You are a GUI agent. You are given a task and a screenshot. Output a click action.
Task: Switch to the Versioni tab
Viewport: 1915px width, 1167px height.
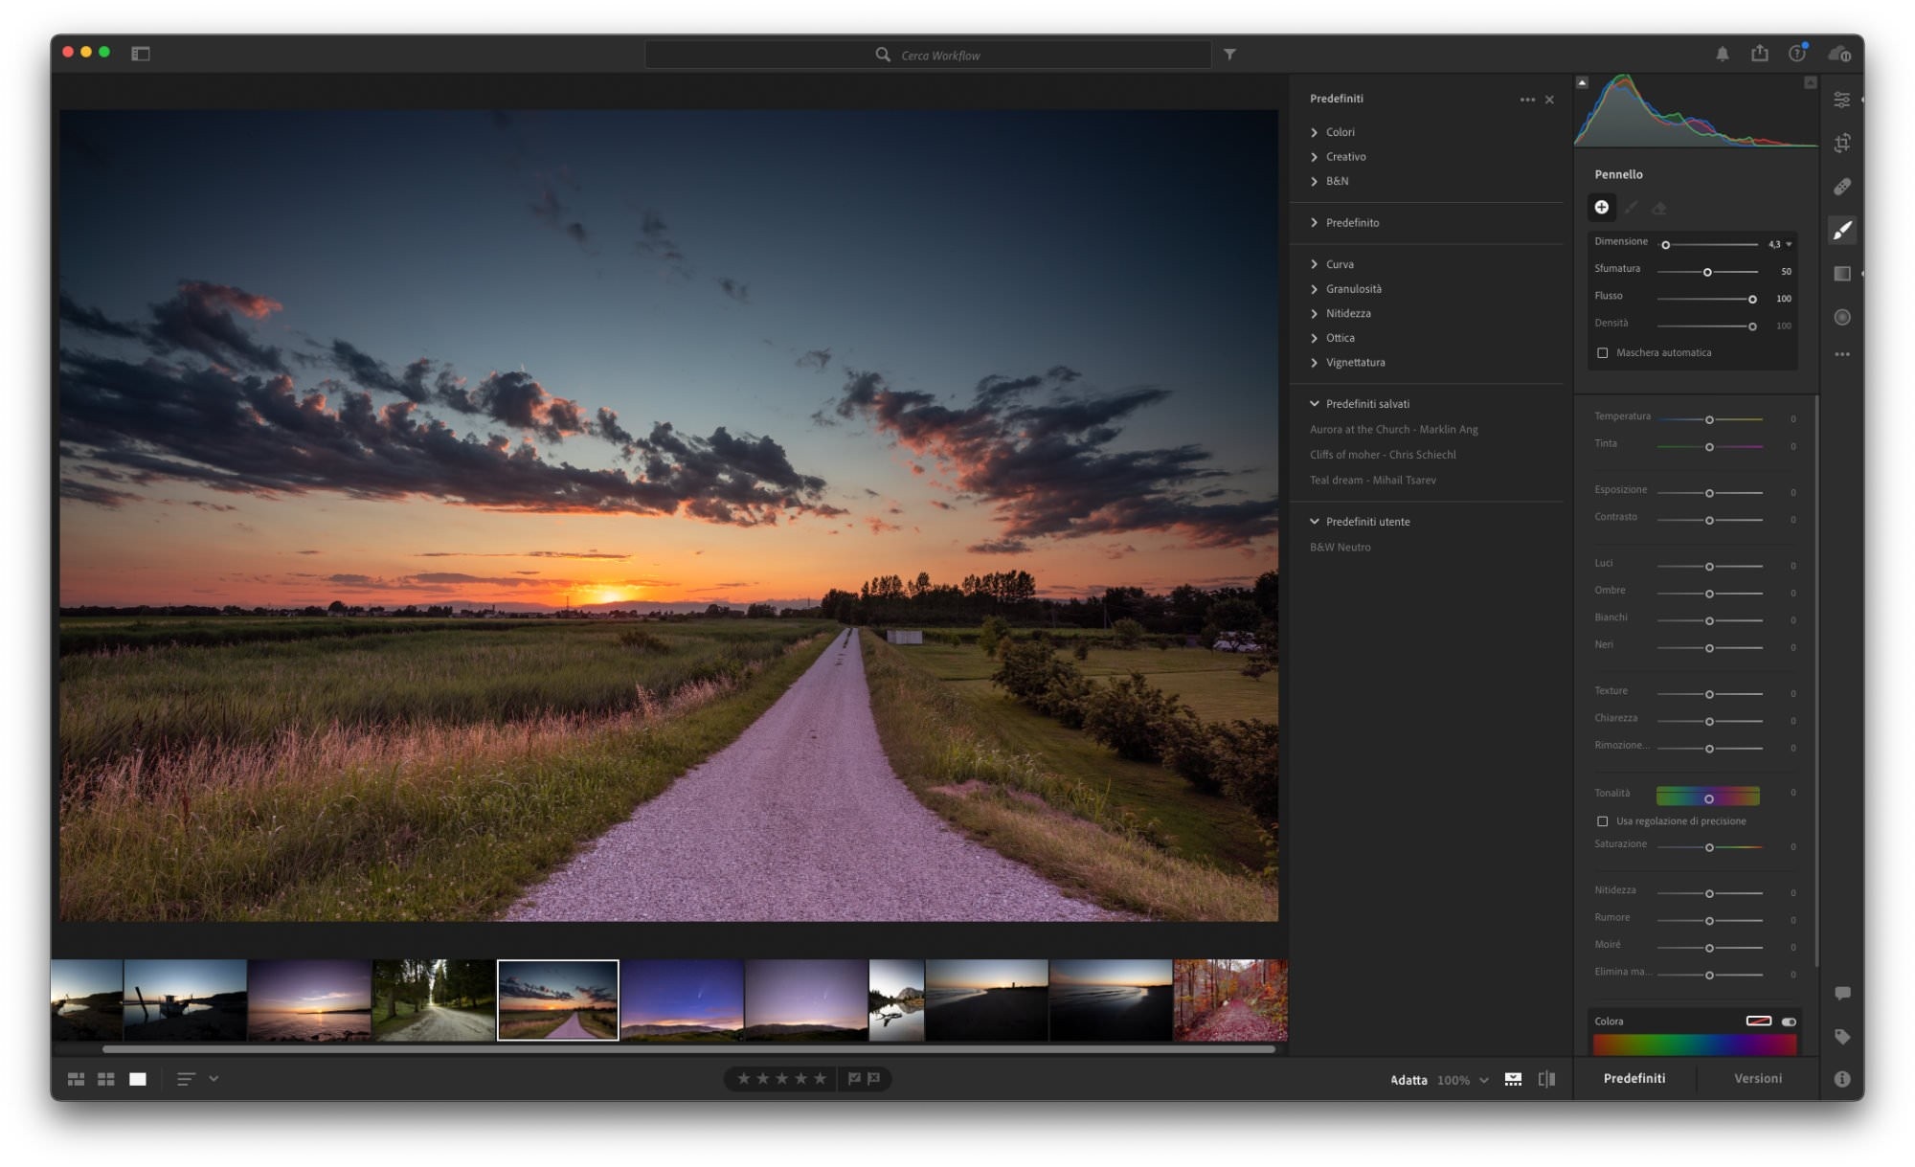1757,1079
